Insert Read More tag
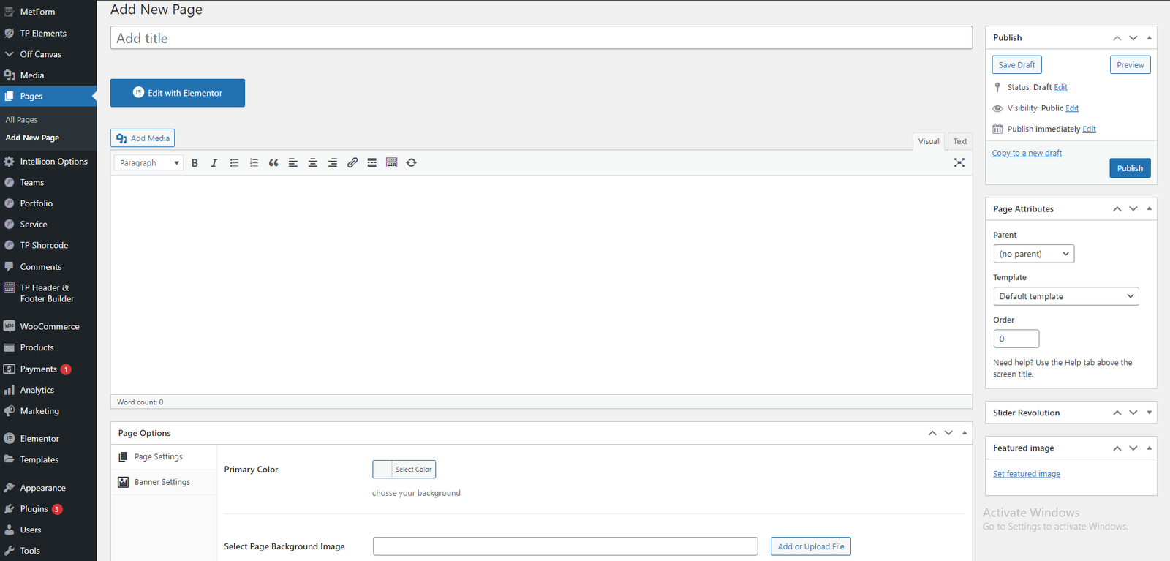 [x=371, y=163]
